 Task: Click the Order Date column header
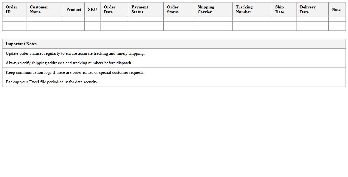[x=114, y=10]
